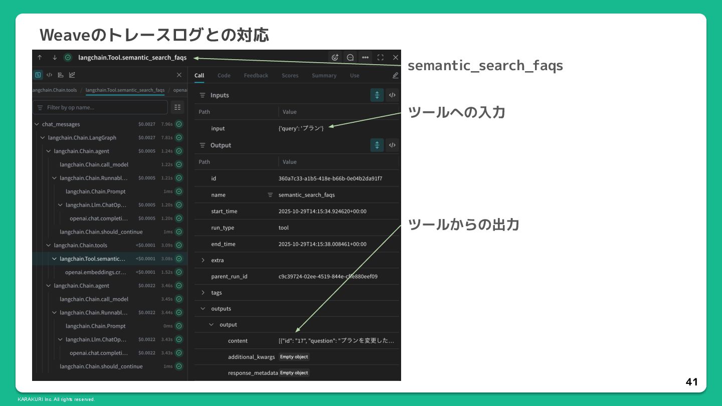Collapse the first langchain.Chain.agent node

pos(49,151)
